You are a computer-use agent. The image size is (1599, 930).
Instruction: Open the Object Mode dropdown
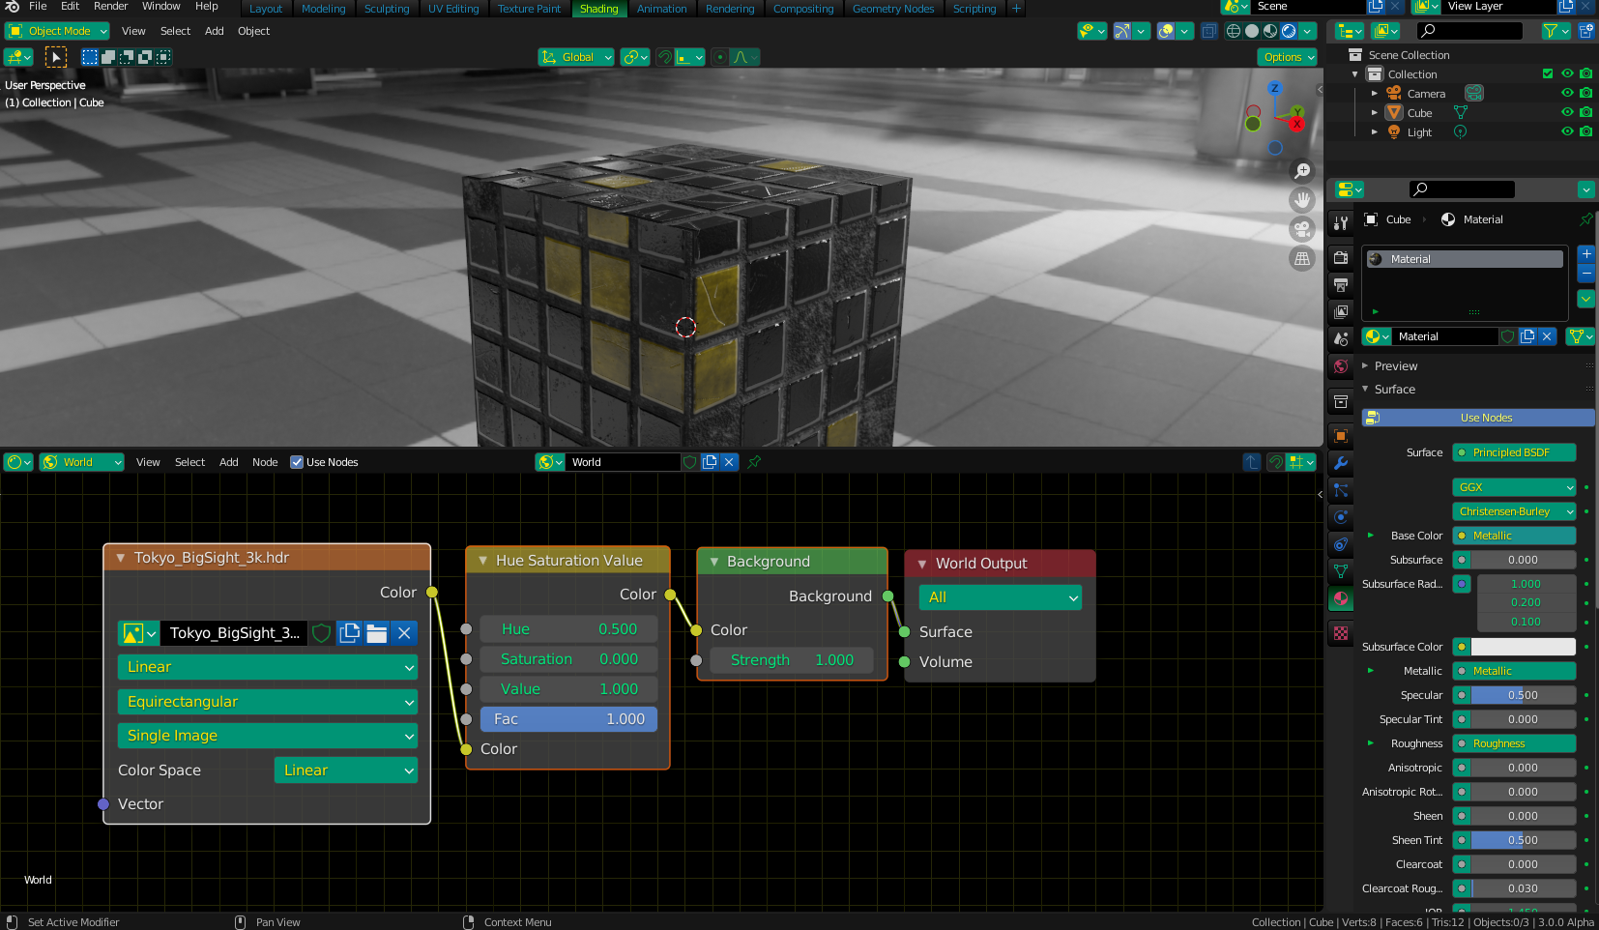coord(58,31)
